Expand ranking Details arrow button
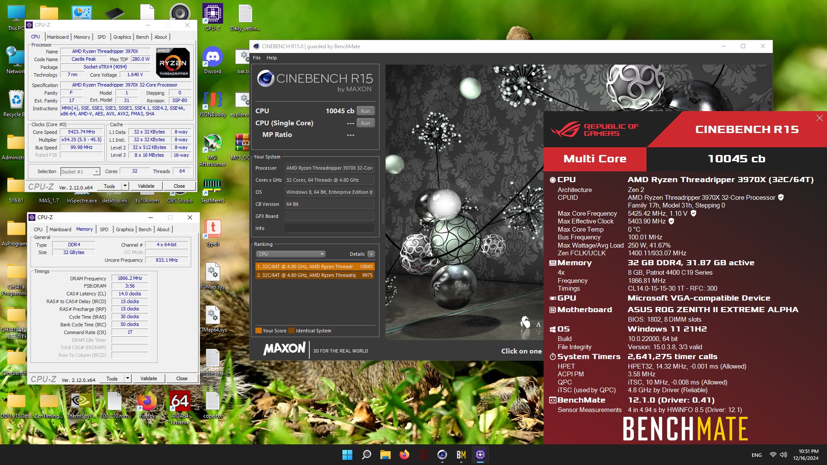Image resolution: width=827 pixels, height=465 pixels. pos(371,254)
